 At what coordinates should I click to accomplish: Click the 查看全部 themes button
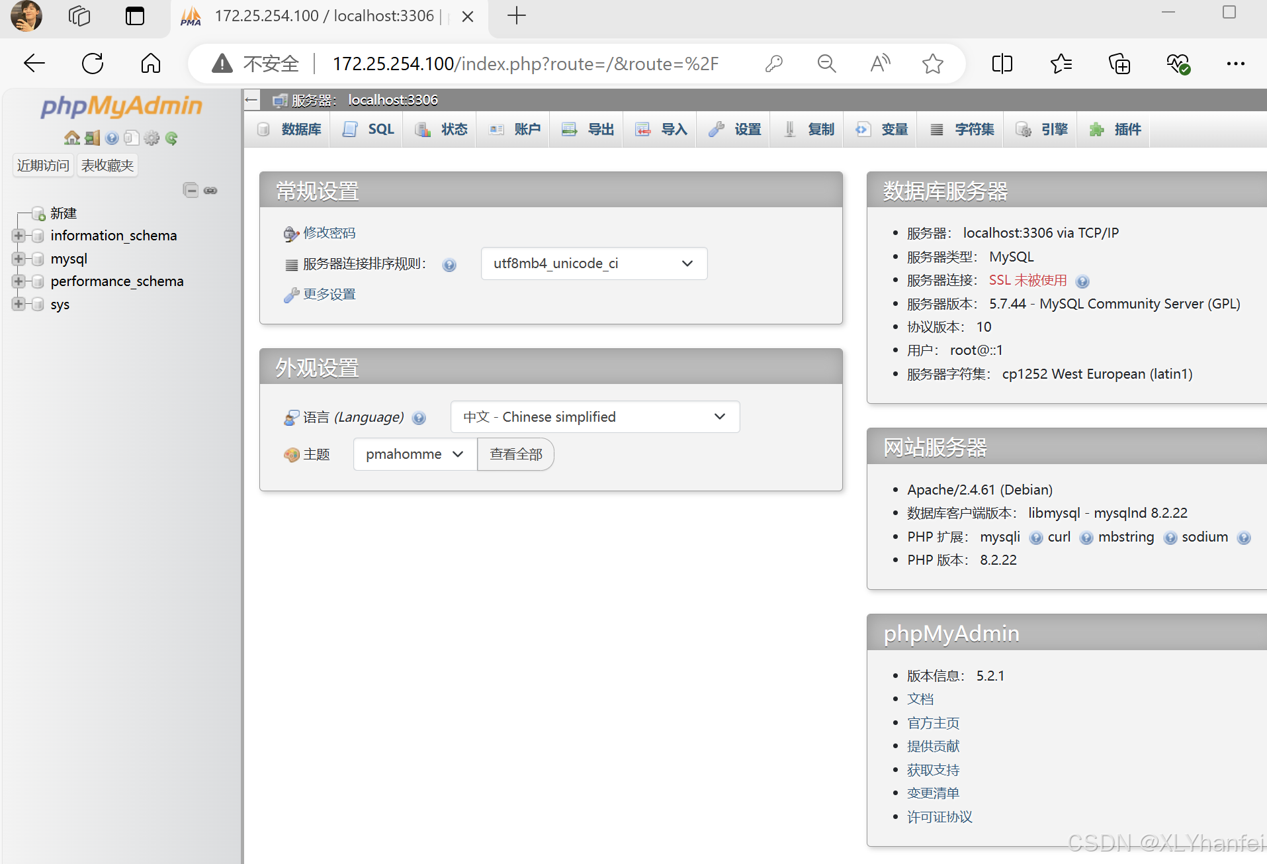(515, 454)
